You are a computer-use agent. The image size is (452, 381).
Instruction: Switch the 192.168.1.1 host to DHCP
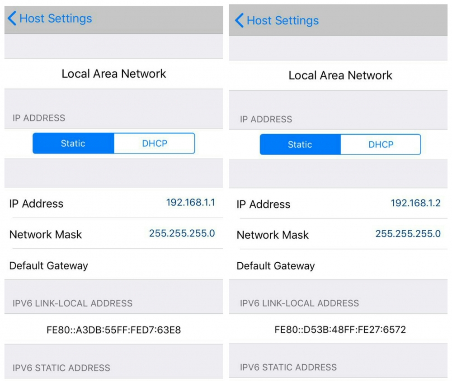click(x=155, y=144)
